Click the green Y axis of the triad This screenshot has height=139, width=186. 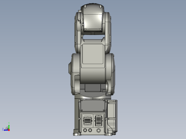9,127
